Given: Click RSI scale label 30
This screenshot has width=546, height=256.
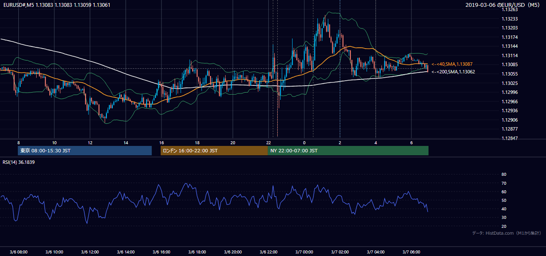Looking at the screenshot, I should tap(504, 218).
